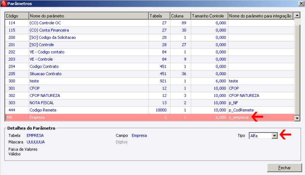
Task: Click the Campo value Empresa in details
Action: coord(139,136)
